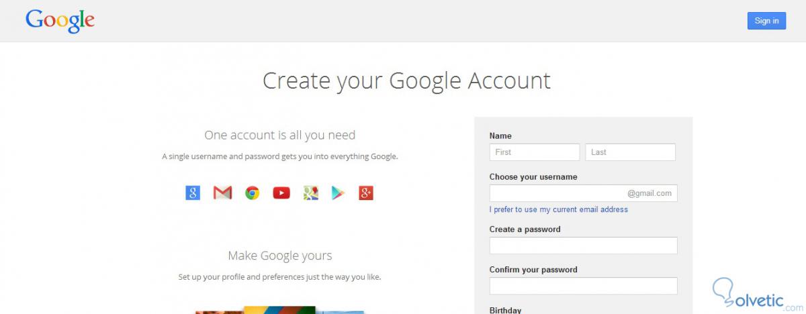Click the Confirm your password field

click(583, 286)
